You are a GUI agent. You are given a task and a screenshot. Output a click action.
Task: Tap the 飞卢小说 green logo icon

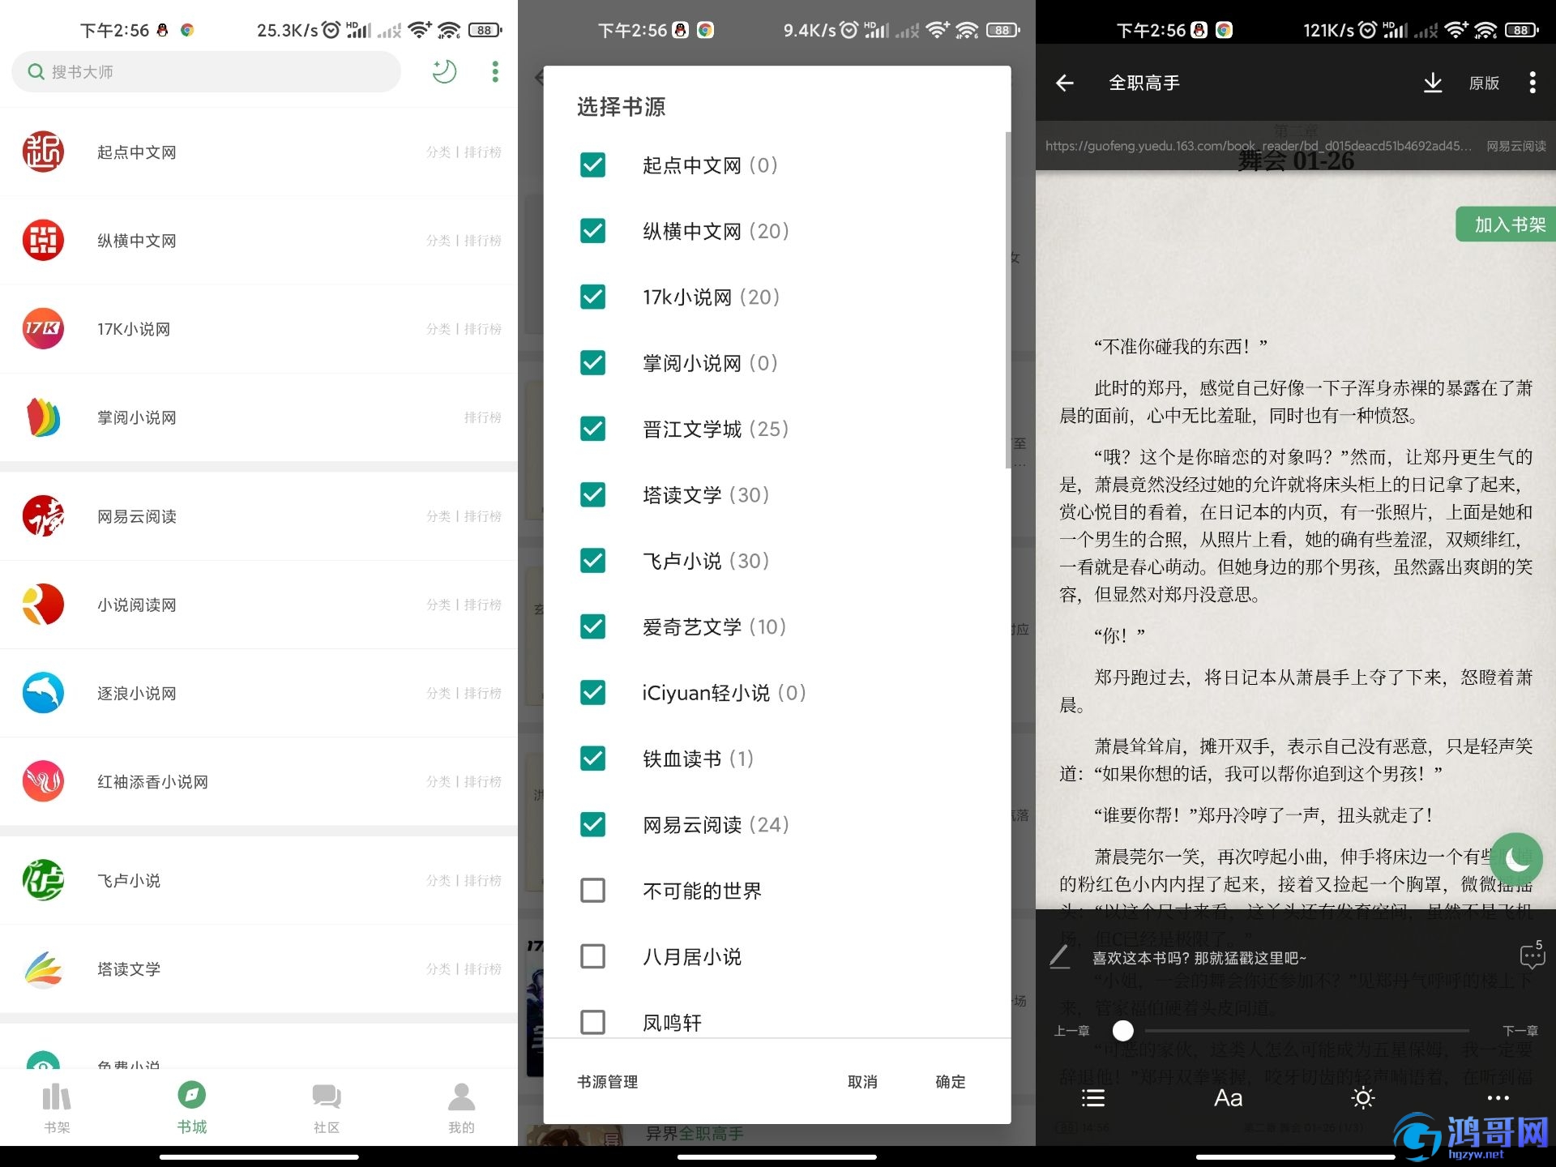pyautogui.click(x=43, y=879)
